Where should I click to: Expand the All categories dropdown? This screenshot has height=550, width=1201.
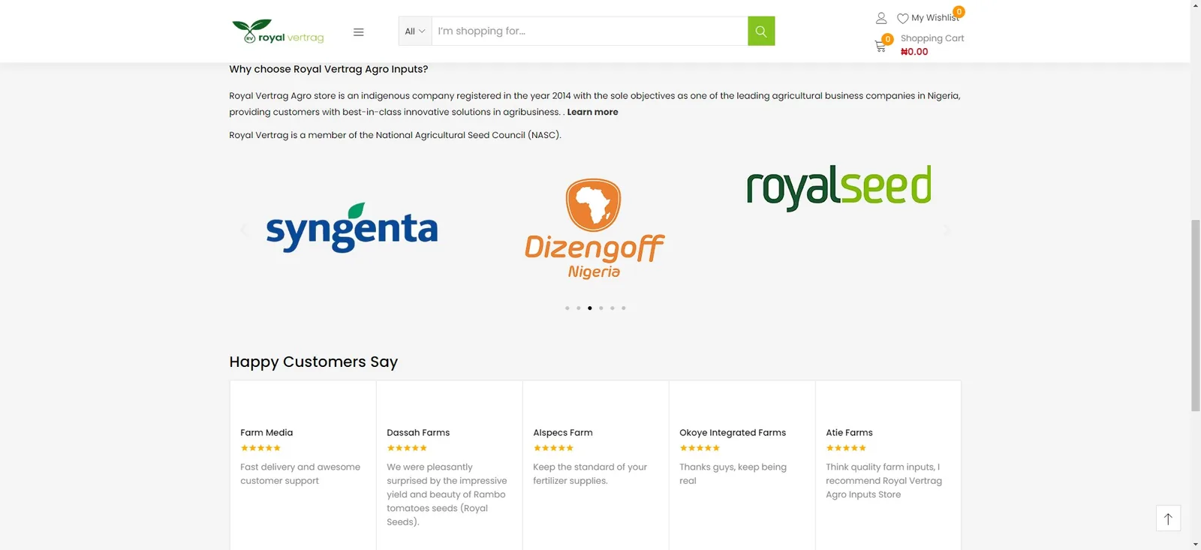[415, 31]
